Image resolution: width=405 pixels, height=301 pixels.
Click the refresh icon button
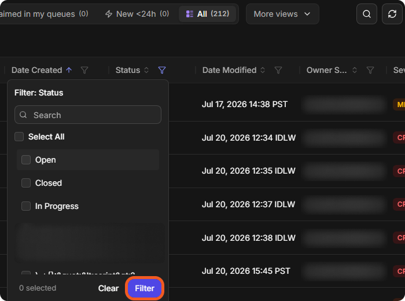[x=392, y=14]
